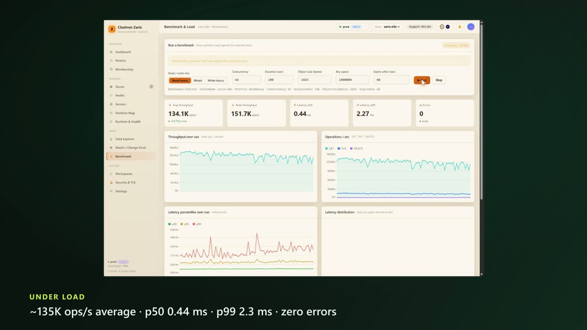Viewport: 587px width, 330px height.
Task: Toggle p99 series in latency legend
Action: (197, 224)
